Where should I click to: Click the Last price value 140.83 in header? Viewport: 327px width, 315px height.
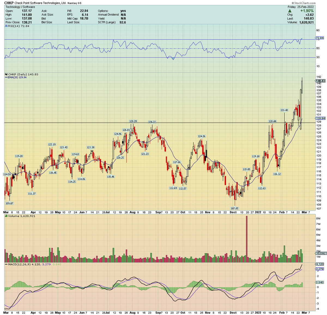[x=309, y=19]
